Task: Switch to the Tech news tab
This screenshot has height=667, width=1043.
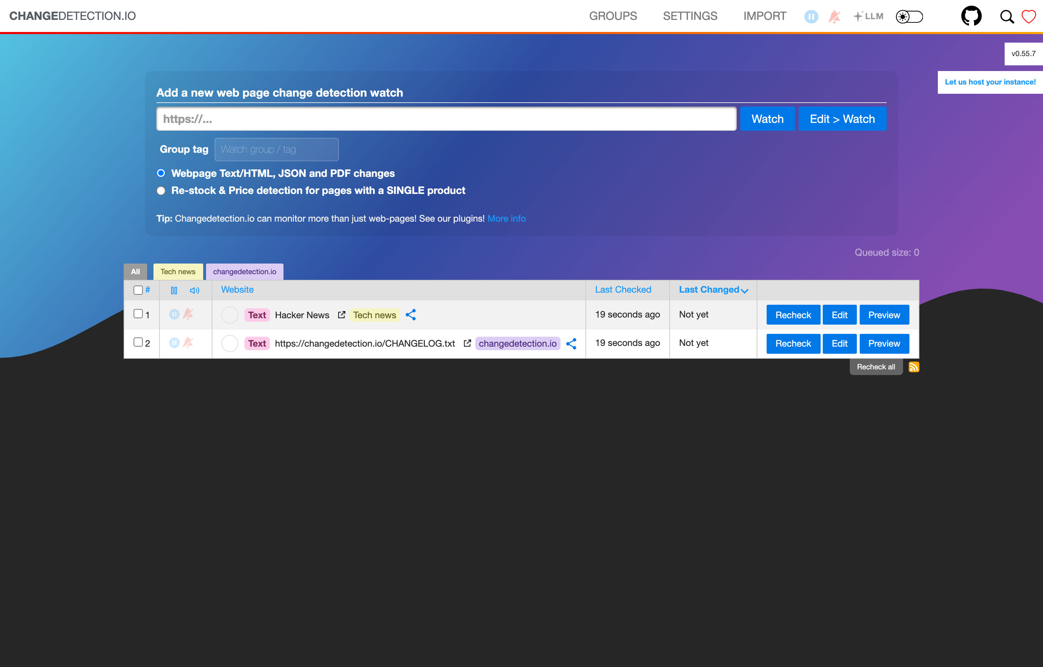Action: coord(178,272)
